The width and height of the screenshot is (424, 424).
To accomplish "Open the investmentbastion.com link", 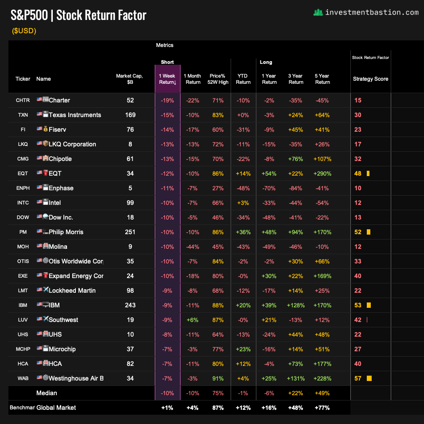I will coord(372,12).
